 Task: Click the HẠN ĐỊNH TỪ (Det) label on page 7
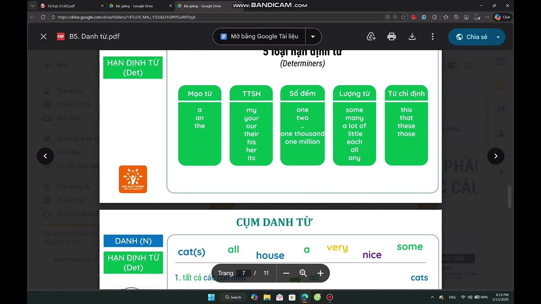click(x=133, y=68)
